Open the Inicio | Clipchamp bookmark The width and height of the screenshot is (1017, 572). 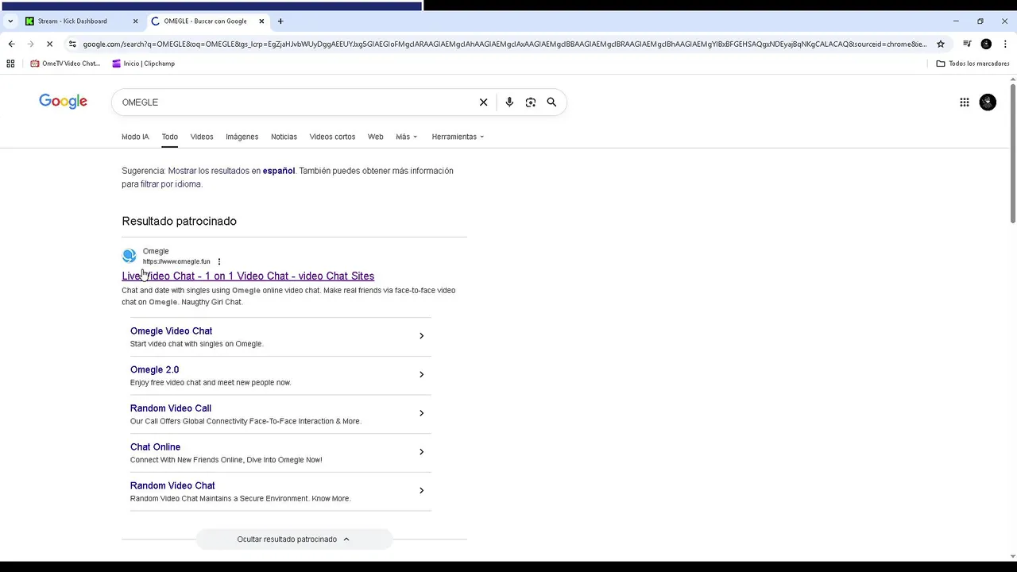[143, 64]
